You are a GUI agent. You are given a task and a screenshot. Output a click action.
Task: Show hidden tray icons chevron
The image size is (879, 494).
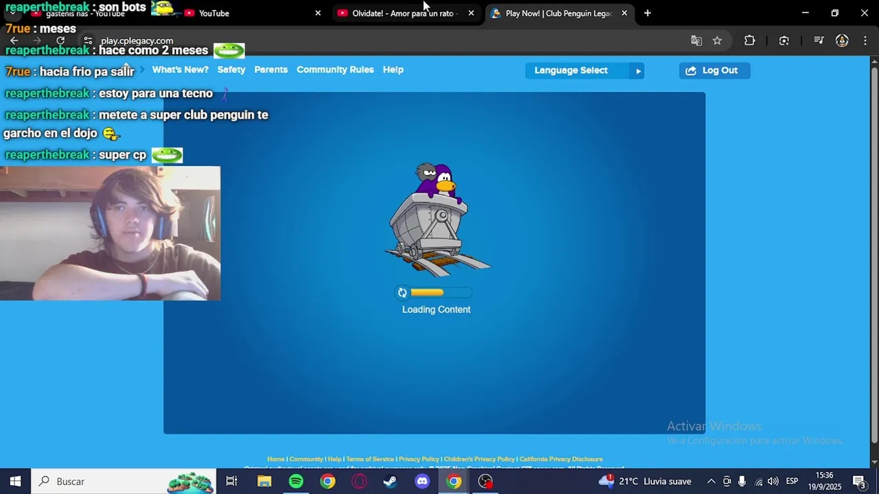point(711,482)
